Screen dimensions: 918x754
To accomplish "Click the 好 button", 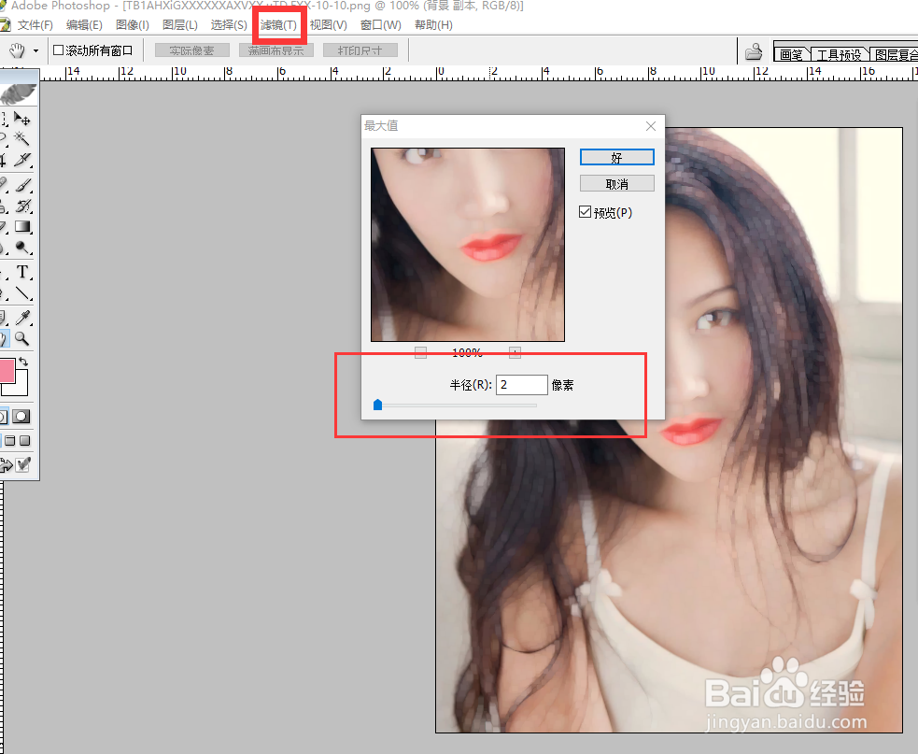I will pyautogui.click(x=616, y=157).
